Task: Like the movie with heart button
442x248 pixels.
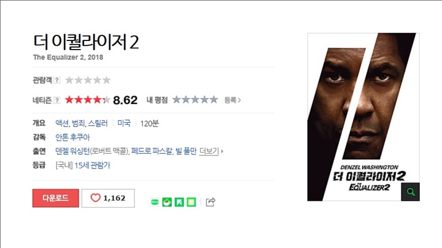Action: [108, 198]
